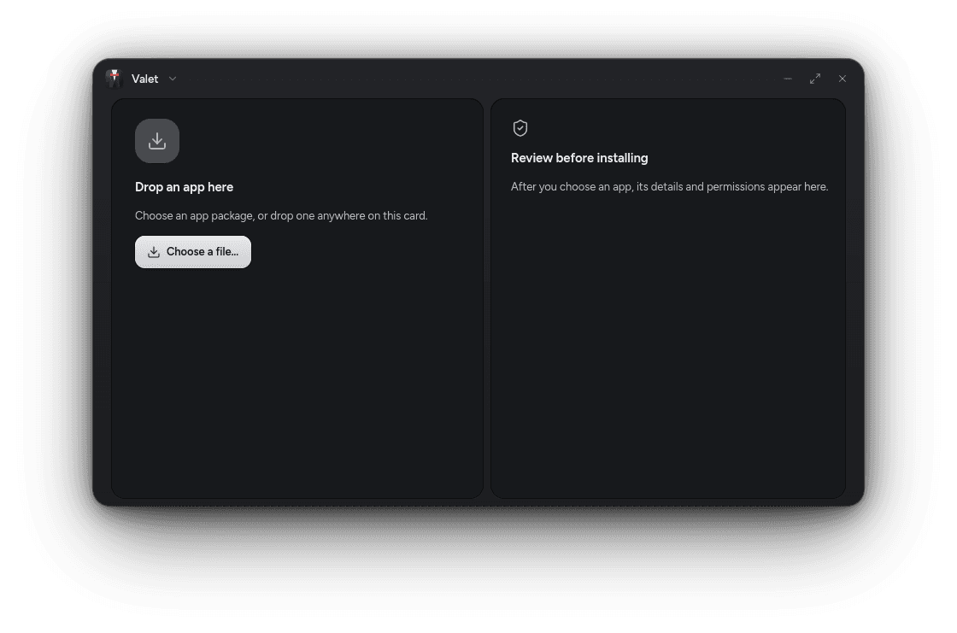Click the Drop an app here heading

184,187
